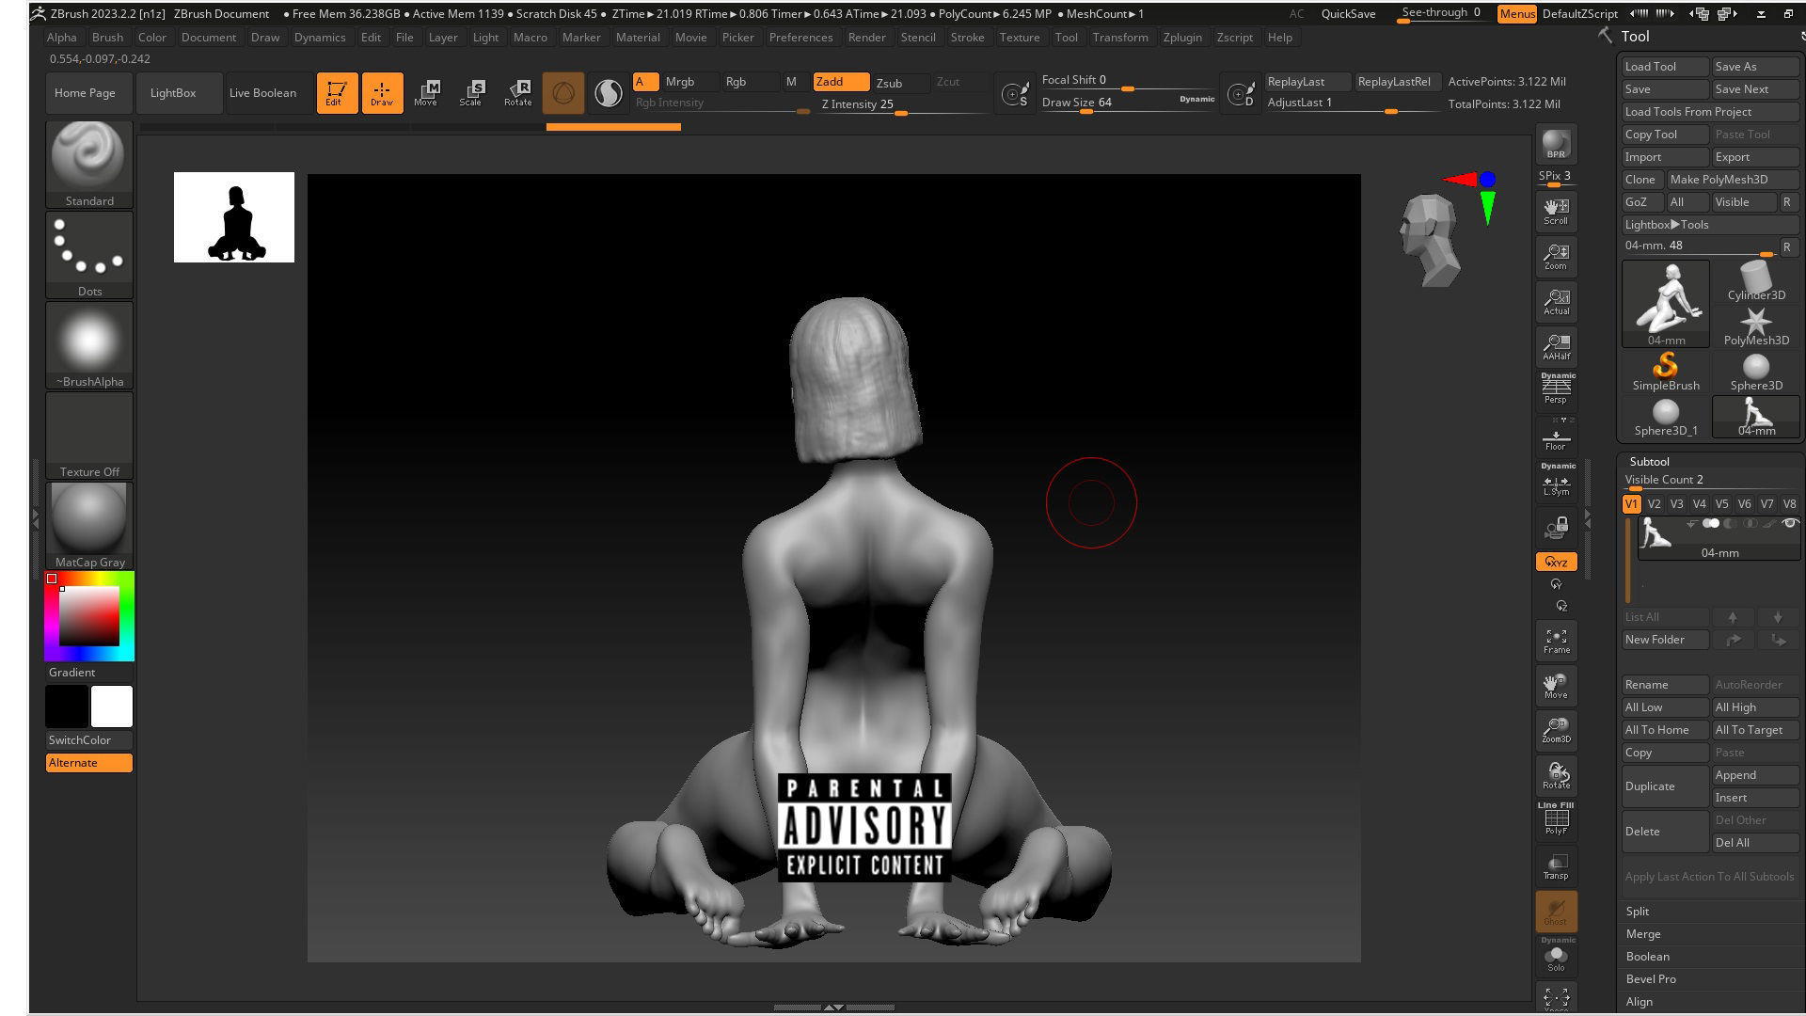Click the Gizmo 3D sphere icon
This screenshot has width=1806, height=1016.
pos(562,92)
